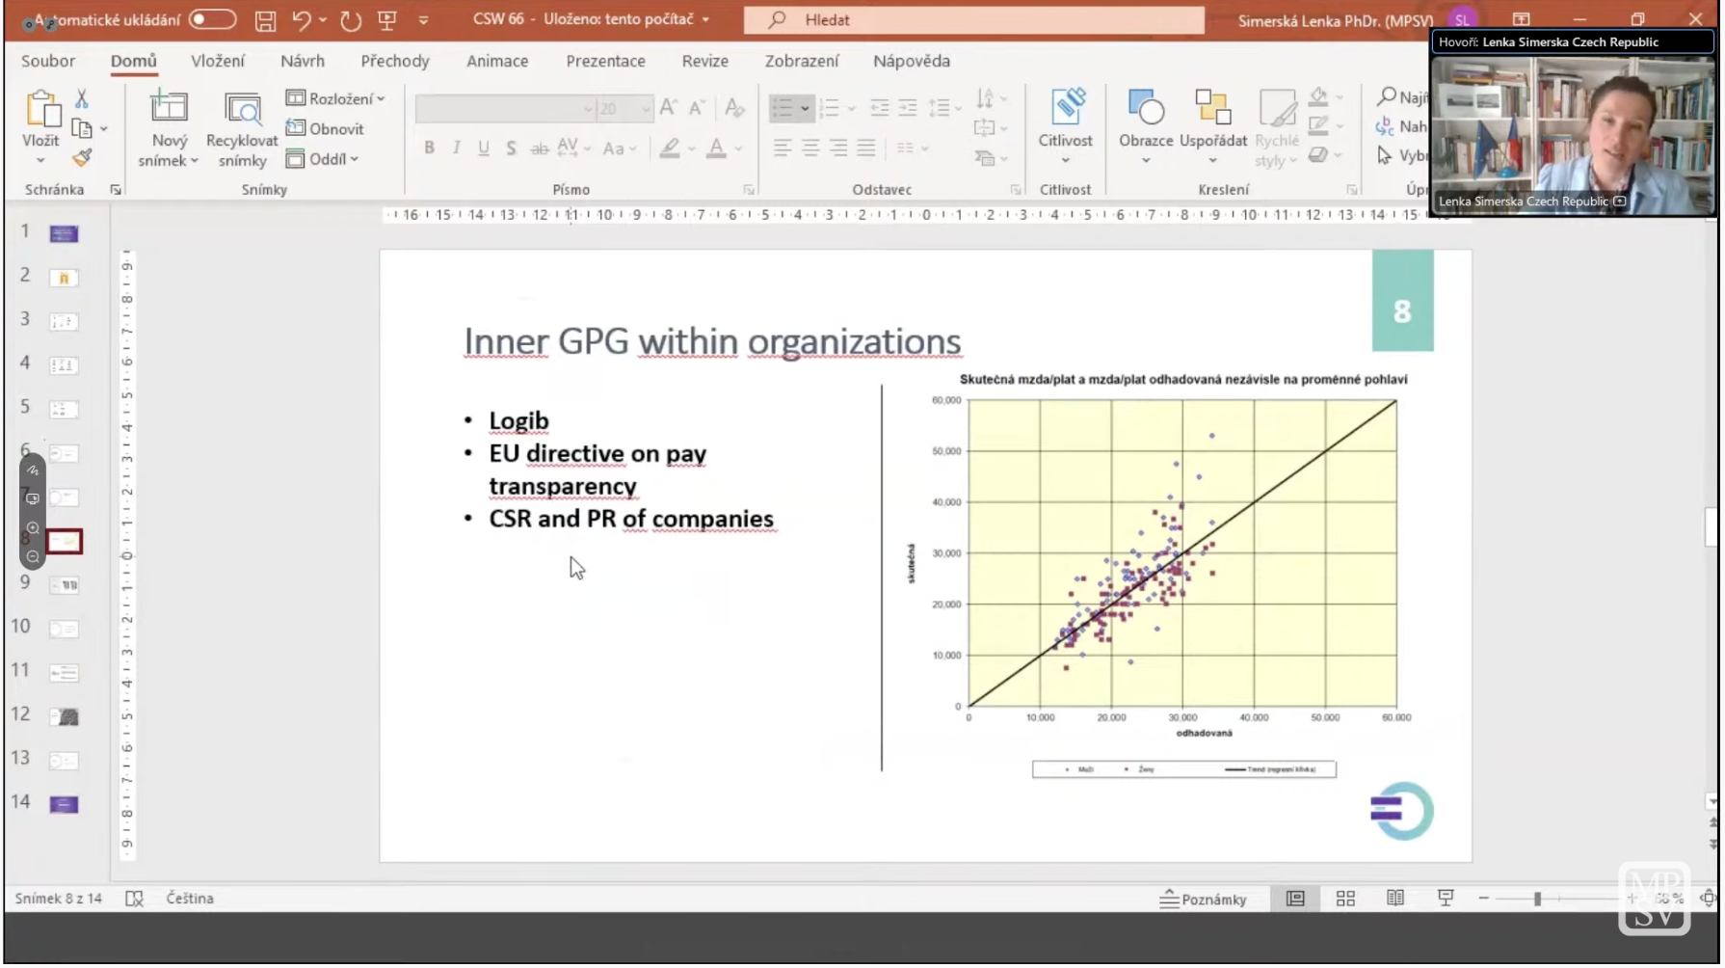Click the Save icon in title bar
1725x968 pixels.
(x=265, y=20)
